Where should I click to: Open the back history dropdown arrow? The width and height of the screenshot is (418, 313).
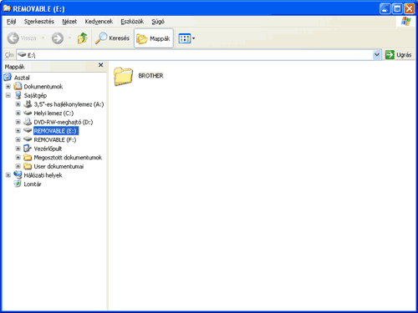coord(43,38)
